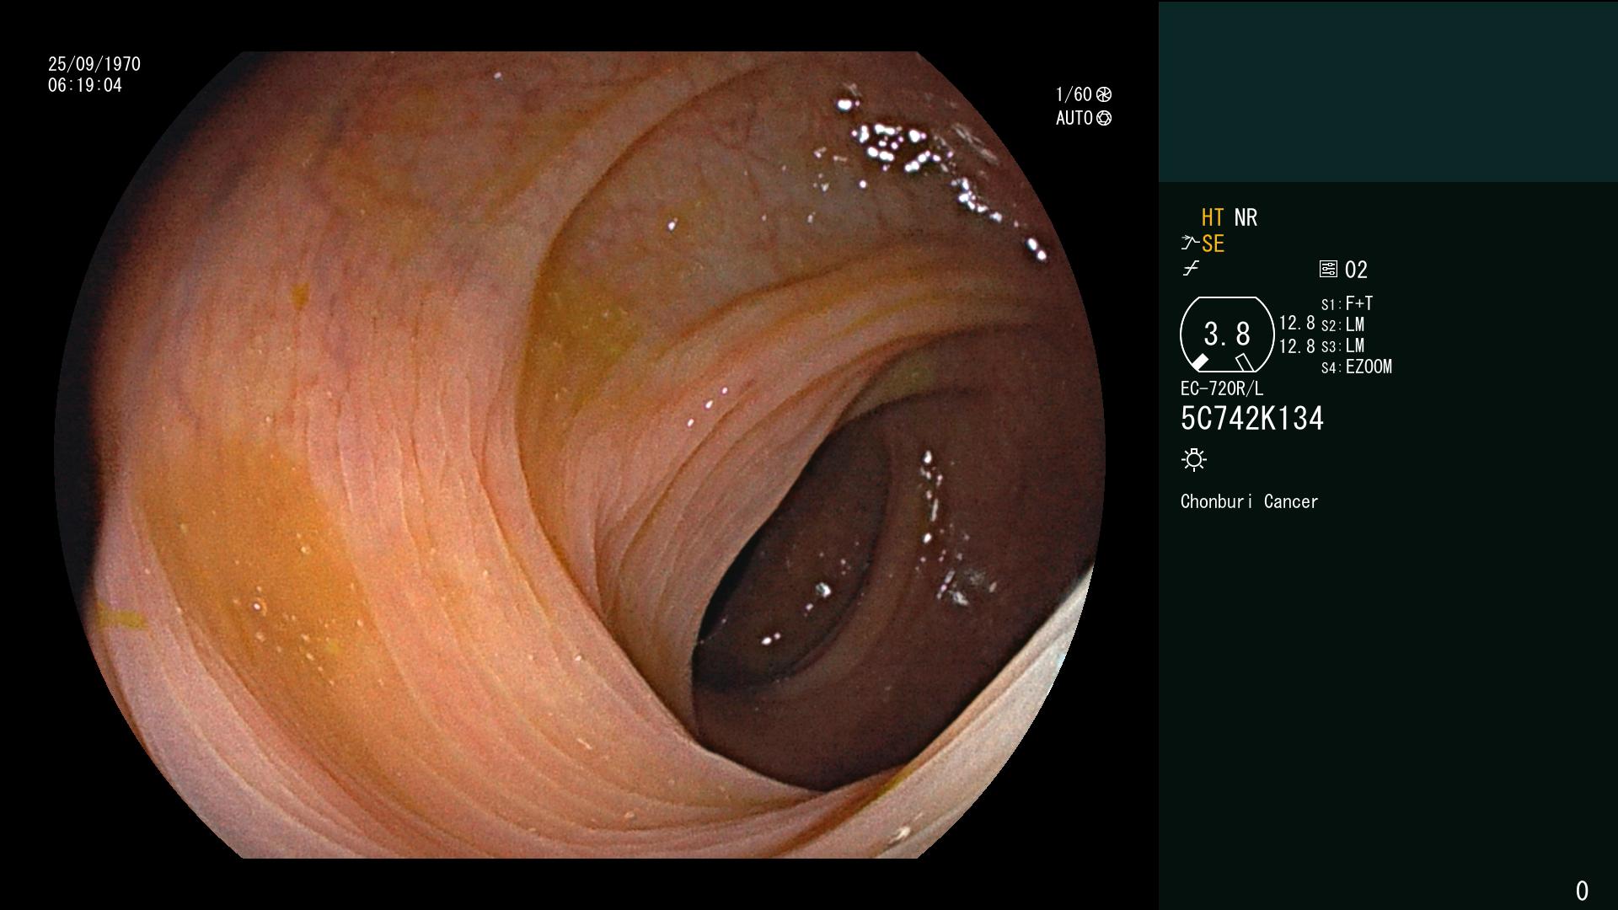1618x910 pixels.
Task: Click the AUTO iris mode label
Action: click(x=1074, y=118)
